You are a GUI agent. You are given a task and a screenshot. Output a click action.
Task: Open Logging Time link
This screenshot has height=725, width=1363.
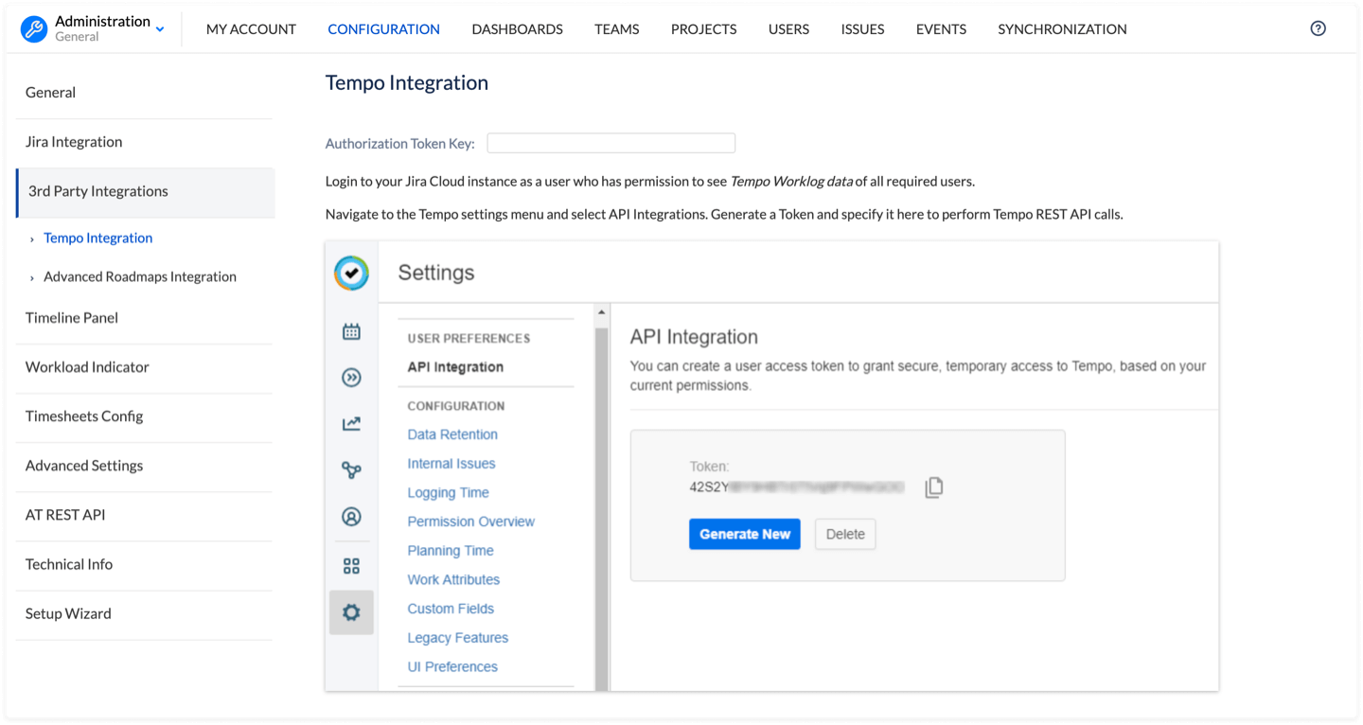click(448, 493)
